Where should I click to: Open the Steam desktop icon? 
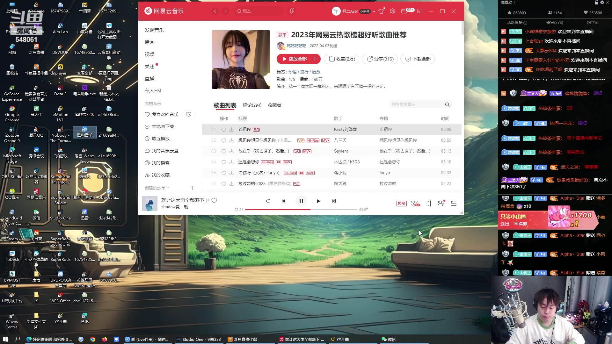(12, 235)
